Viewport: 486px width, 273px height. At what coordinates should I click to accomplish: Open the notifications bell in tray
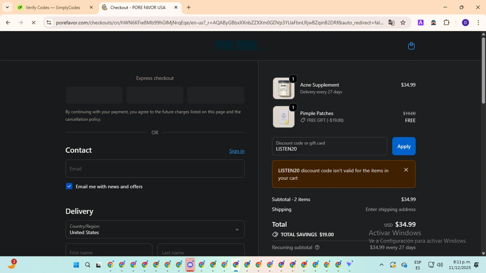476,265
